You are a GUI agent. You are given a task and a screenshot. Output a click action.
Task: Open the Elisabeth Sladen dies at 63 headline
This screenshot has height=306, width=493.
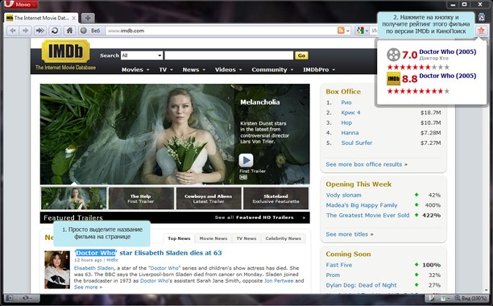148,253
